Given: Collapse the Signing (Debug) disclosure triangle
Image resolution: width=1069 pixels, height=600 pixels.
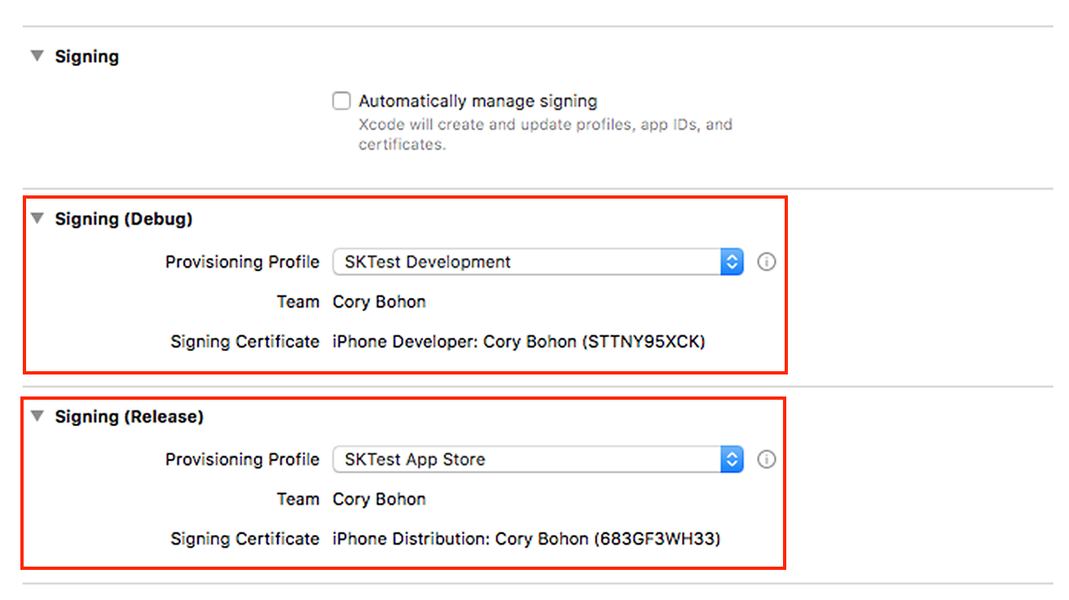Looking at the screenshot, I should click(x=37, y=218).
